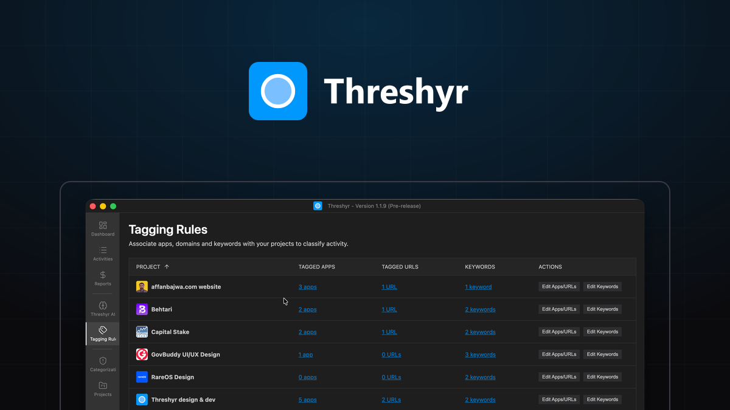Open 0 URLs link for RareOS Design
Viewport: 730px width, 410px height.
click(x=391, y=377)
